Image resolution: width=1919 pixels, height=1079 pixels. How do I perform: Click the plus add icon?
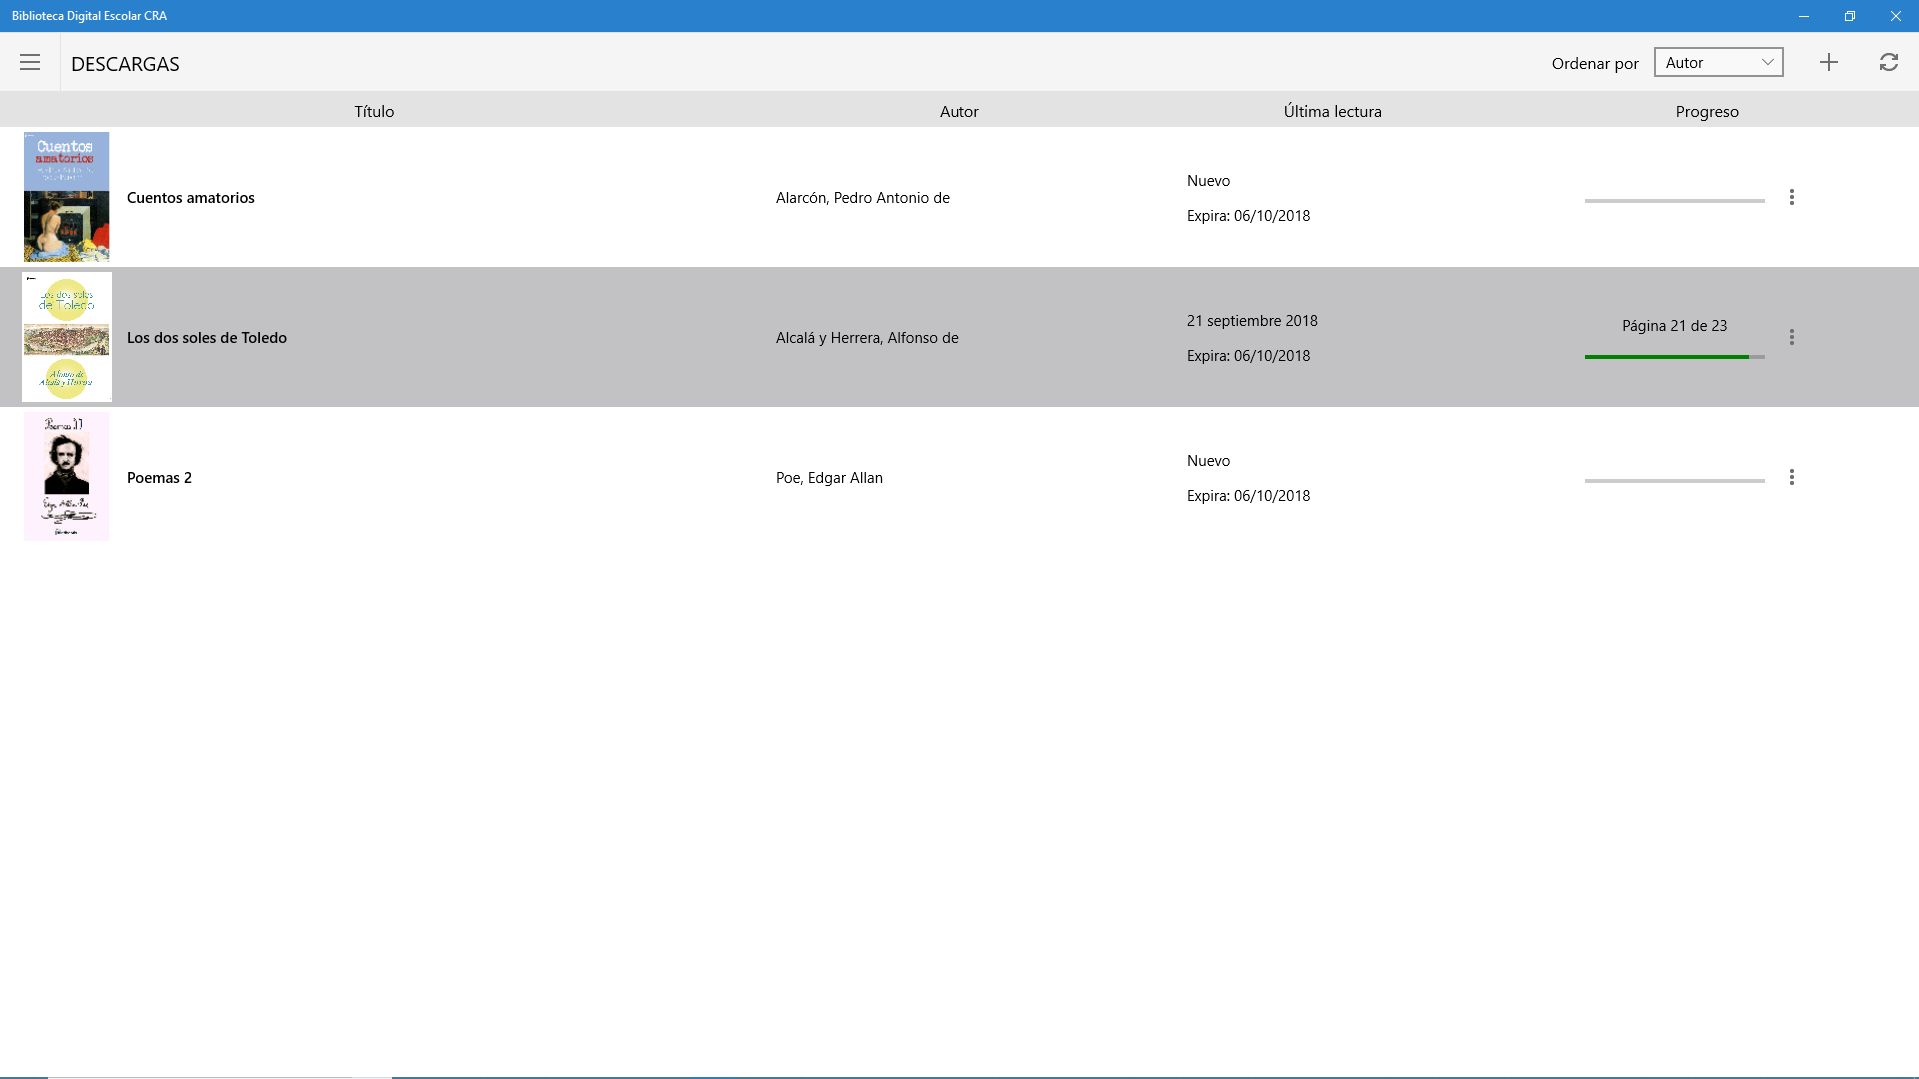point(1828,62)
